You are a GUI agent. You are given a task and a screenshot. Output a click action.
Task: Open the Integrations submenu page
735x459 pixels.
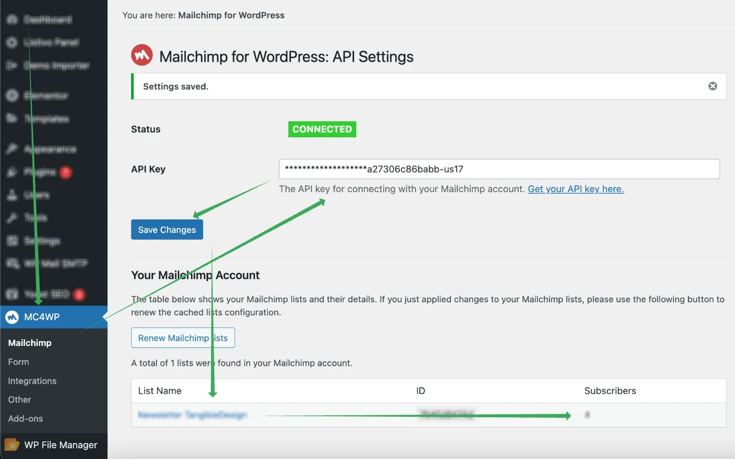[x=32, y=381]
